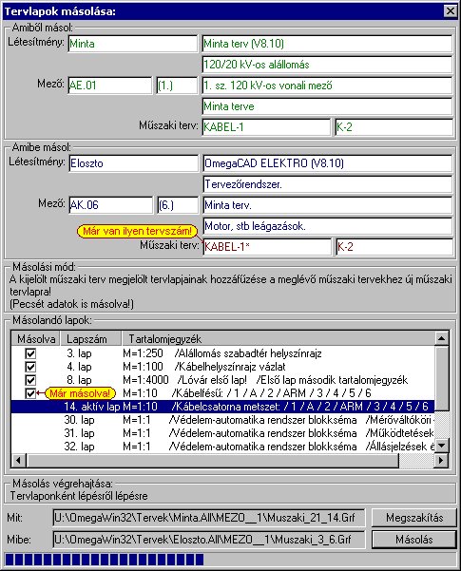461x571 pixels.
Task: Toggle the checkbox for 4. lap
Action: point(30,367)
